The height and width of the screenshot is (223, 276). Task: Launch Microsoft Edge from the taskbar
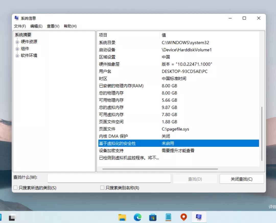(x=137, y=217)
